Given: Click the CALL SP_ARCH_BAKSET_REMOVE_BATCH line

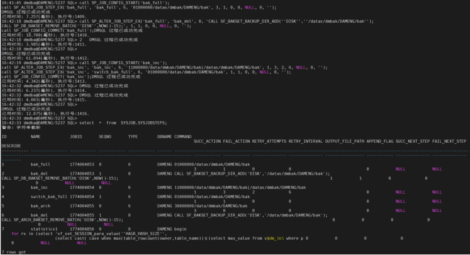Looking at the screenshot, I should [62, 220].
